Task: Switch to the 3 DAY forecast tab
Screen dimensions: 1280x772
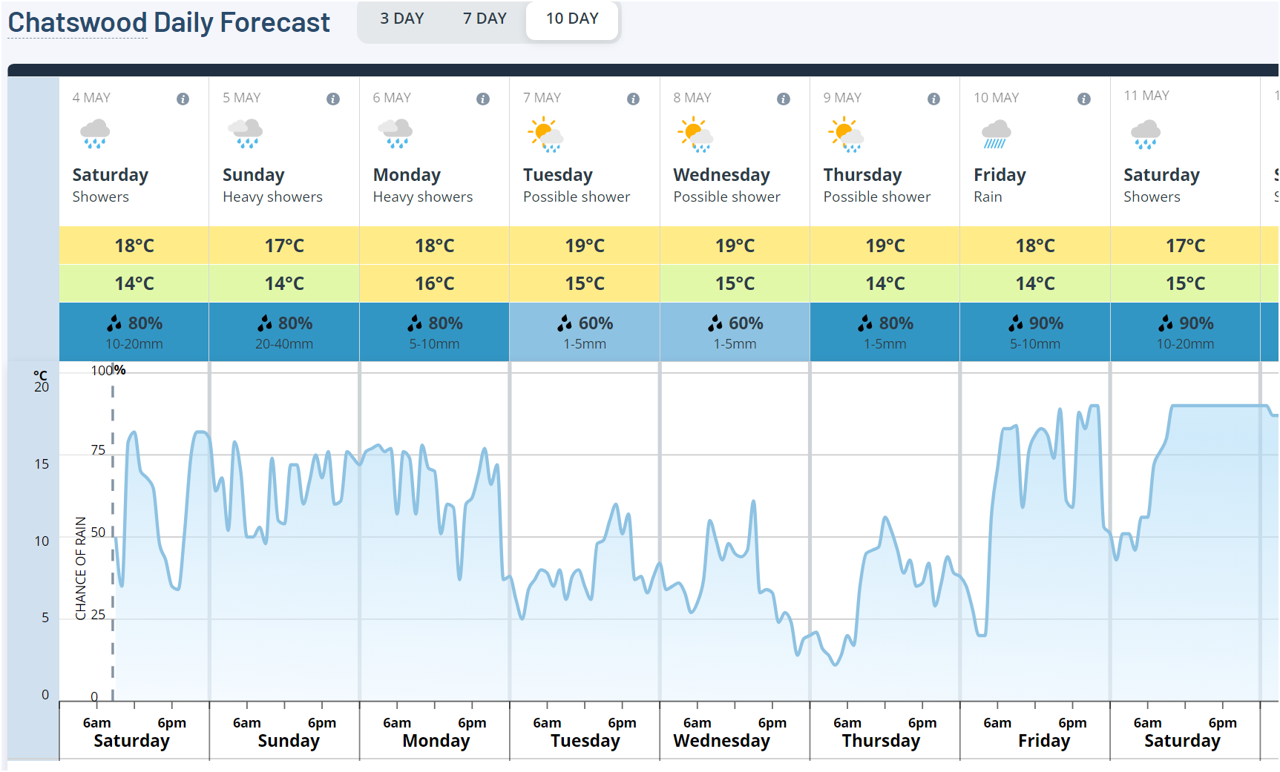Action: (401, 19)
